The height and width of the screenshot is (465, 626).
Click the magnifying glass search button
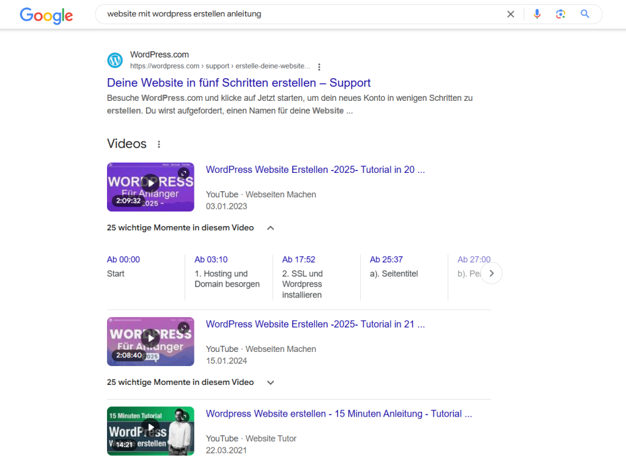(x=585, y=14)
